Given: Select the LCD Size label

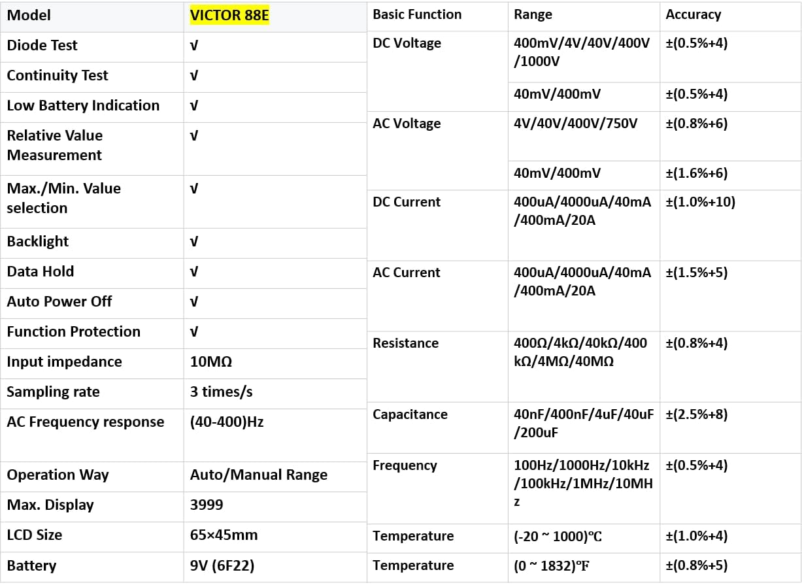Looking at the screenshot, I should [35, 535].
